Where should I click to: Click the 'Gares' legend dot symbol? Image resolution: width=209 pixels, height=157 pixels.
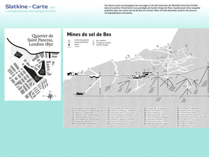click(x=69, y=45)
